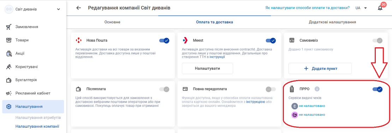The height and width of the screenshot is (133, 392).
Task: Open notifications bell with 20 badge
Action: click(380, 8)
